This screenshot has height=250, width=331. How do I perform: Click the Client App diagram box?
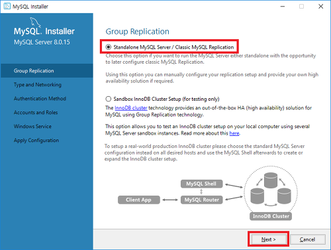pyautogui.click(x=139, y=200)
